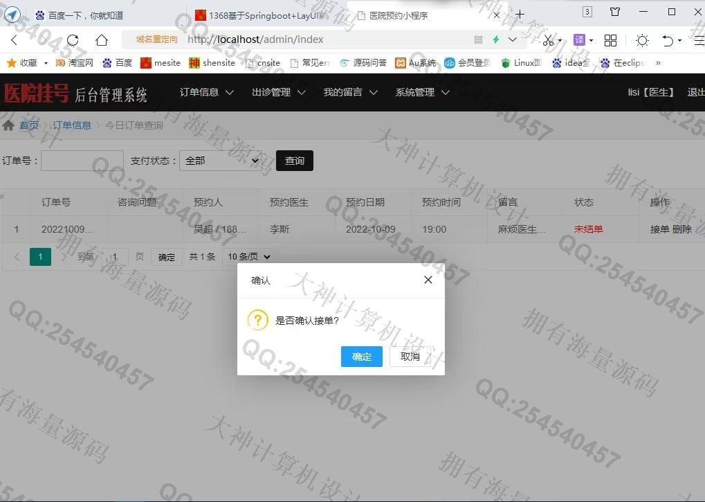Open the 10 条/页 page size dropdown
Image resolution: width=705 pixels, height=502 pixels.
coord(247,257)
